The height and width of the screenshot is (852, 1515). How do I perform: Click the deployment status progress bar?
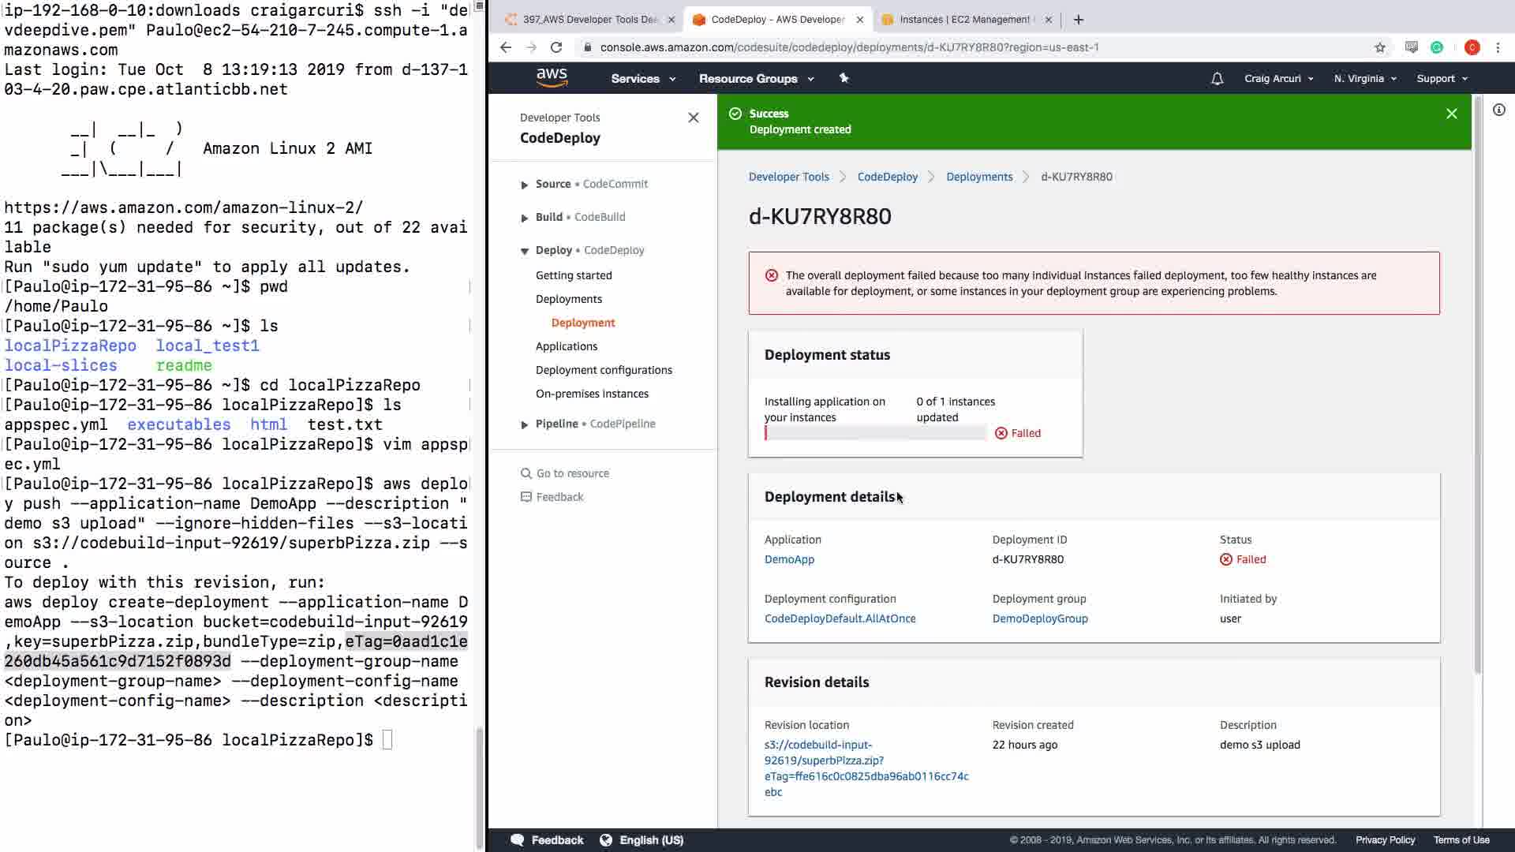[x=875, y=433]
